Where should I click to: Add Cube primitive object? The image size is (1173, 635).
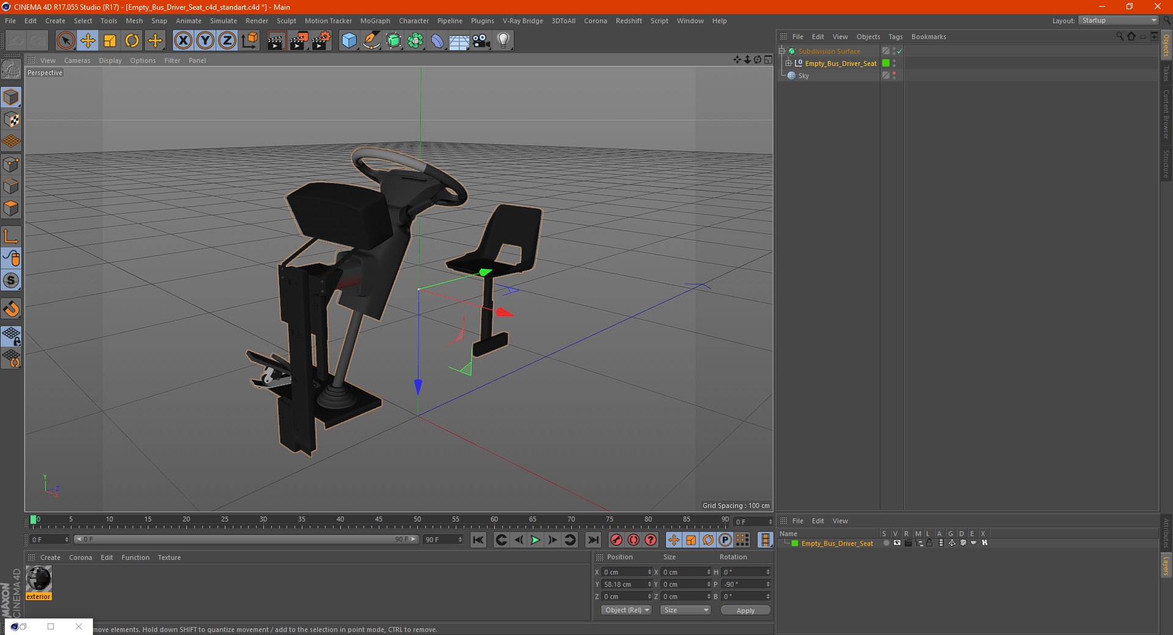349,41
